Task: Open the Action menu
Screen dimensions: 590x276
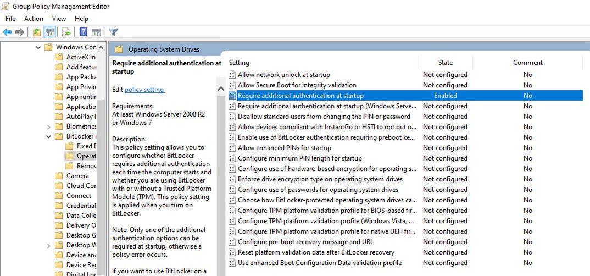Action: point(34,19)
